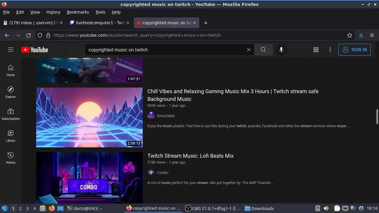379x213 pixels.
Task: View site security padlock info
Action: click(x=48, y=35)
